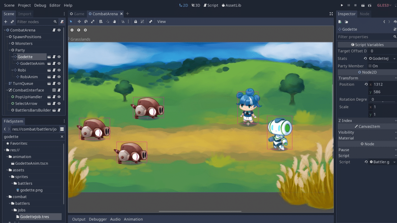The image size is (397, 223).
Task: Instance a child scene using the link icon
Action: (x=12, y=21)
